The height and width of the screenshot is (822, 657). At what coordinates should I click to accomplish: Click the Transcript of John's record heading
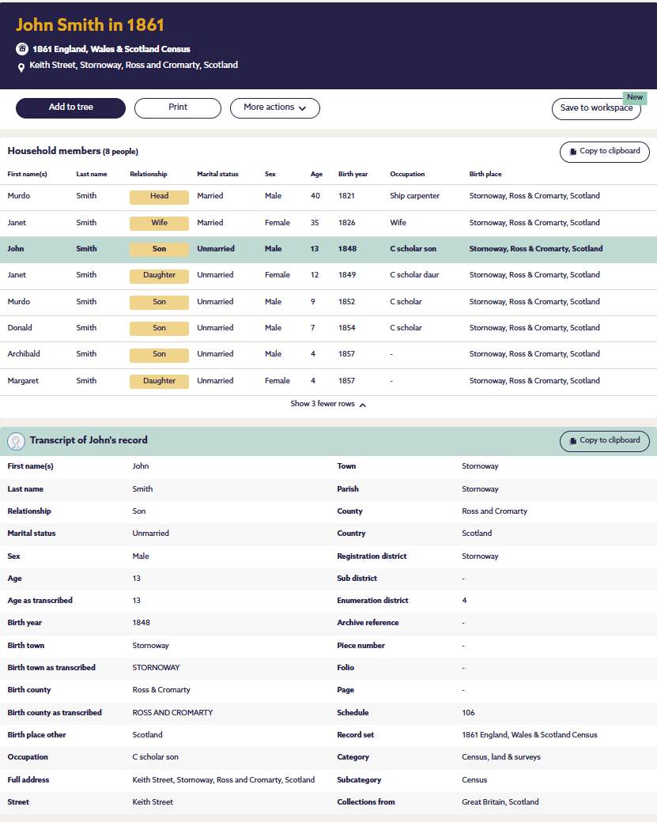[x=89, y=440]
